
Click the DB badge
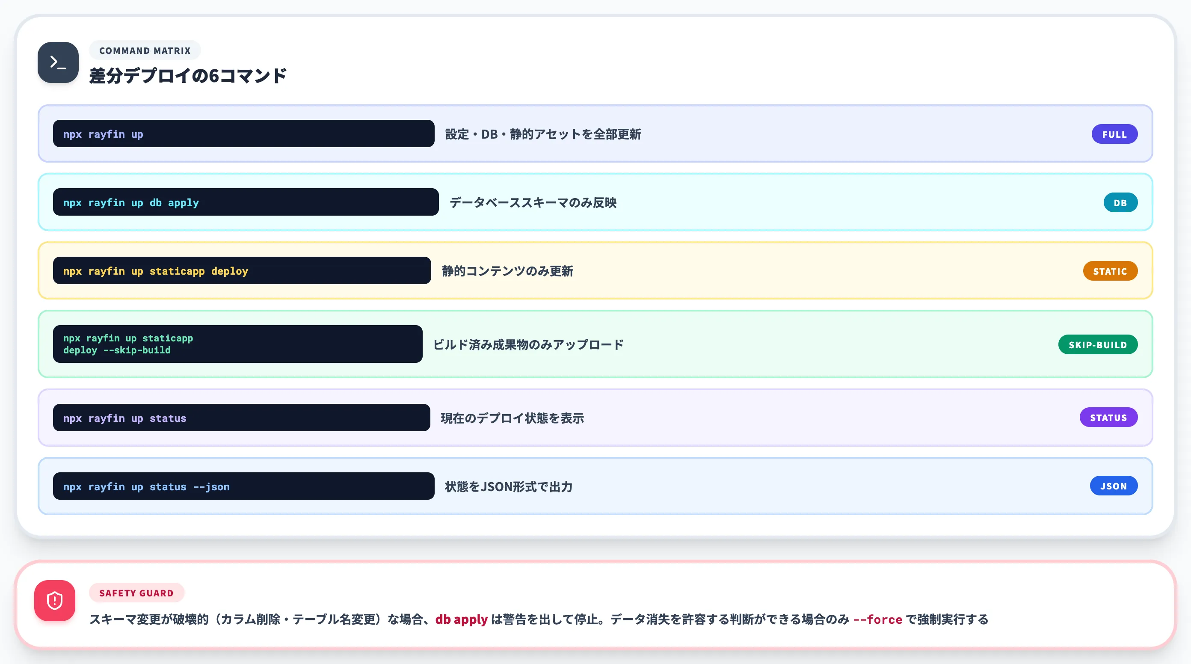pyautogui.click(x=1120, y=202)
